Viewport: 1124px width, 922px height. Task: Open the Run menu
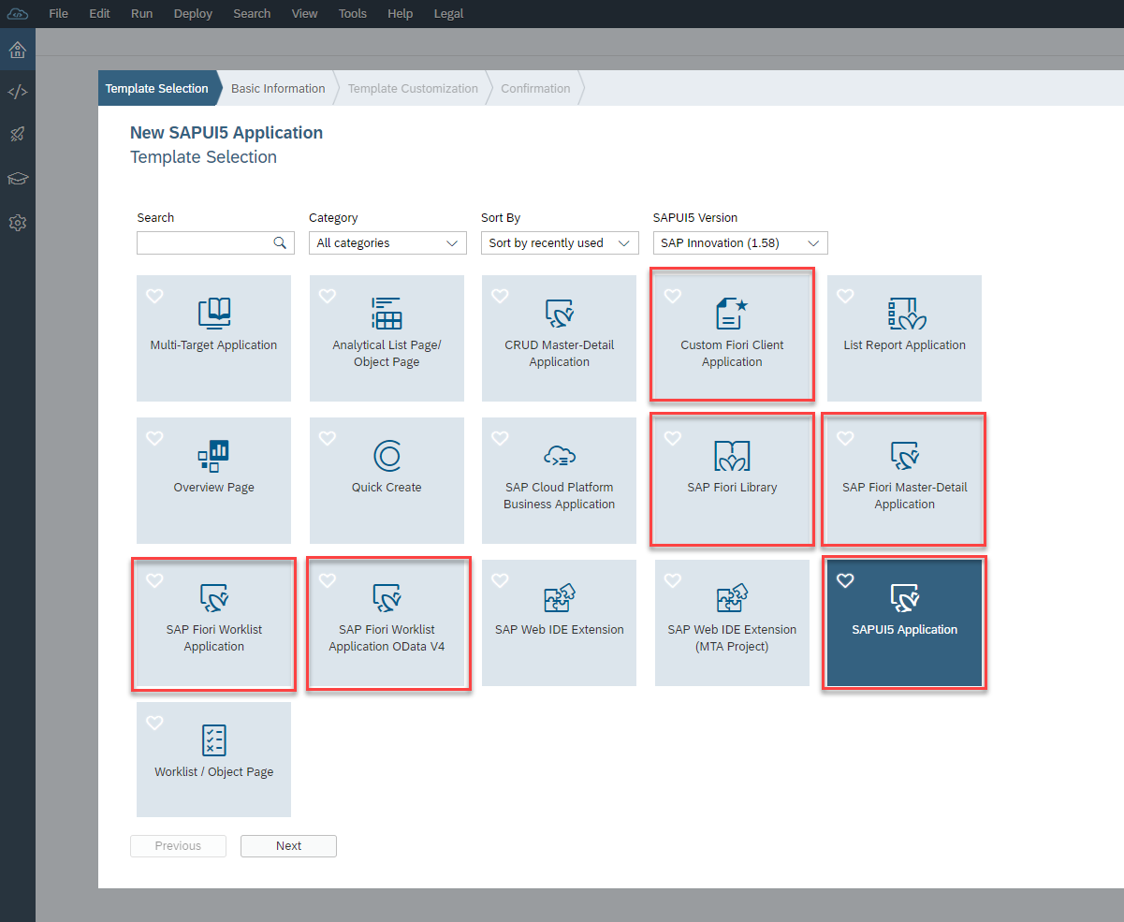coord(142,14)
